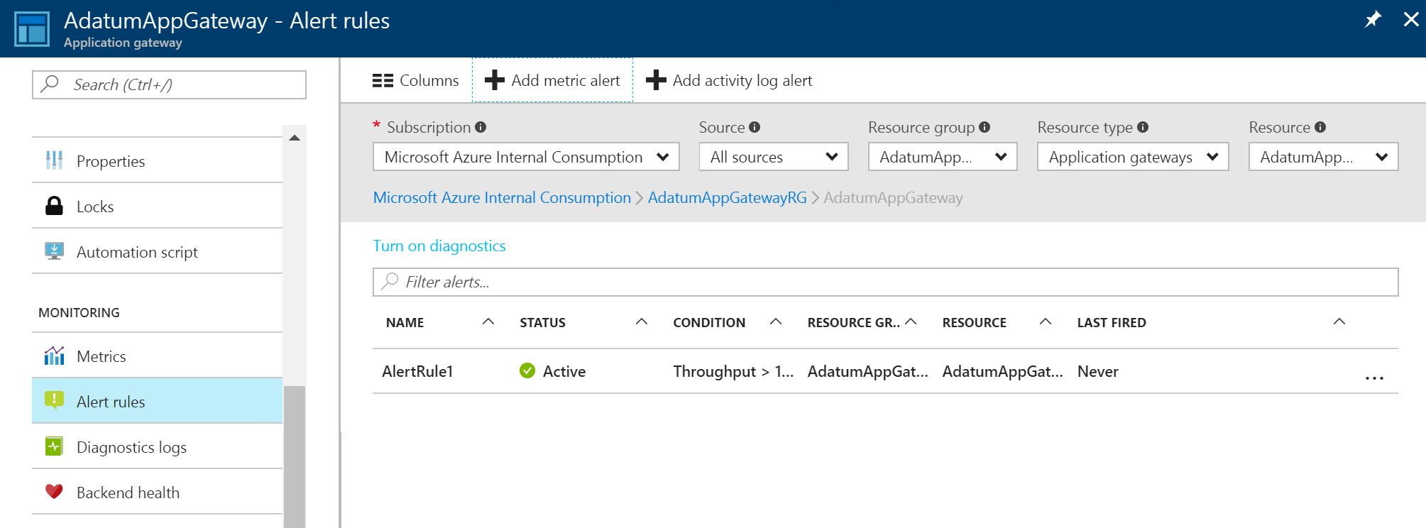Click the green Active status checkmark
The width and height of the screenshot is (1426, 528).
(x=527, y=370)
